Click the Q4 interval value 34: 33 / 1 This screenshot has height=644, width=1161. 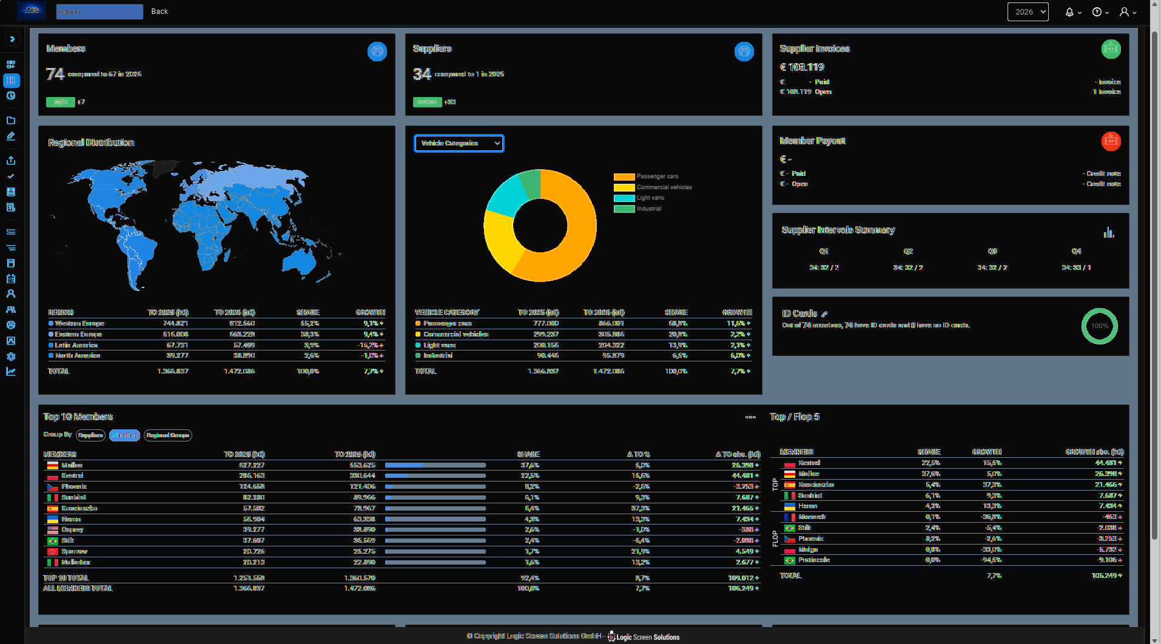1076,267
